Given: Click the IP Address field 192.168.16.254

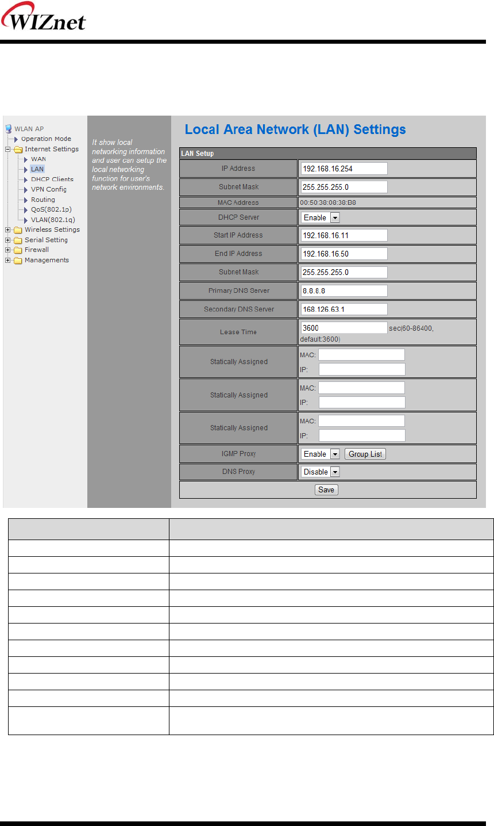Looking at the screenshot, I should pos(344,169).
